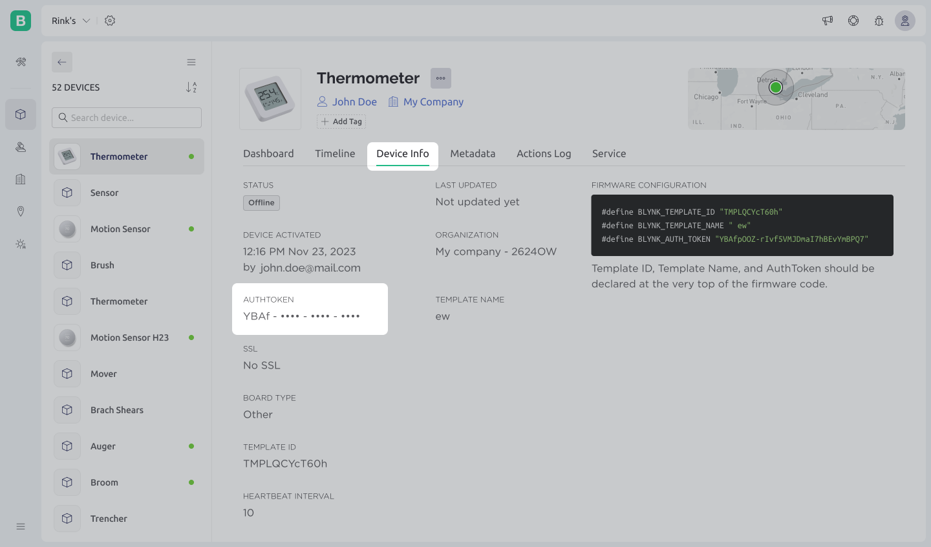This screenshot has width=931, height=547.
Task: Open Thermometer three-dots actions menu
Action: click(441, 78)
